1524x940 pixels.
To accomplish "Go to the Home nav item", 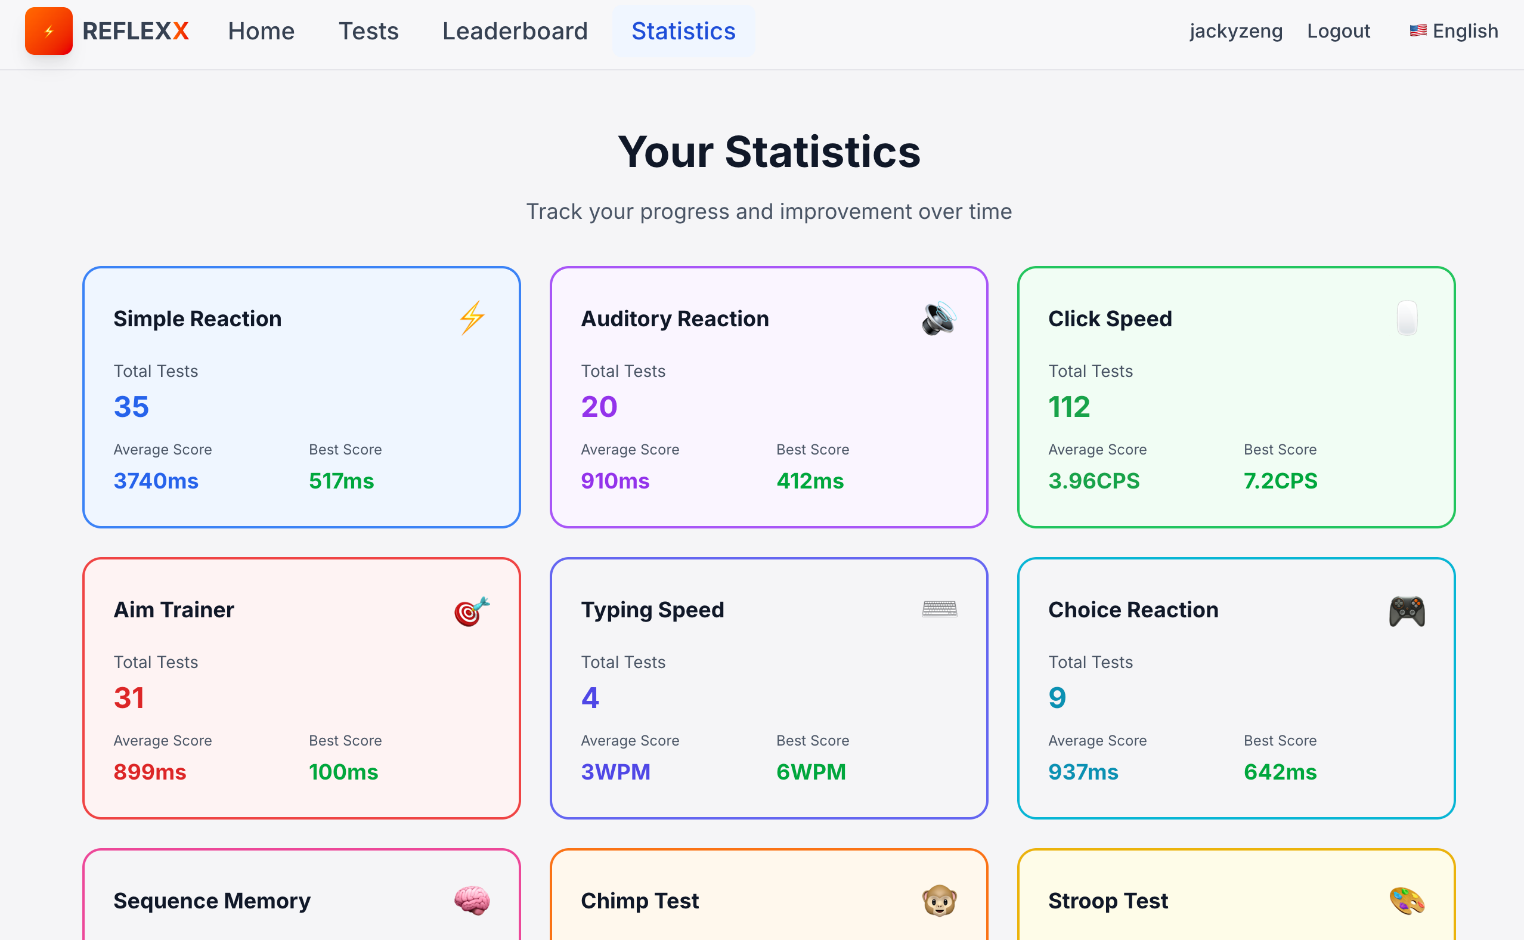I will [x=261, y=31].
